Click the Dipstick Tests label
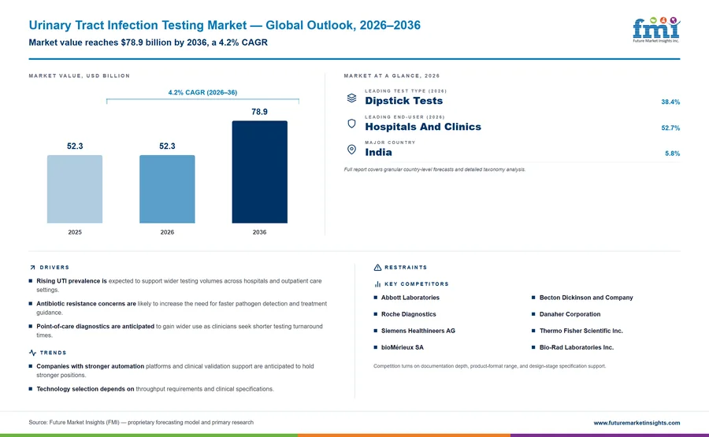 404,101
